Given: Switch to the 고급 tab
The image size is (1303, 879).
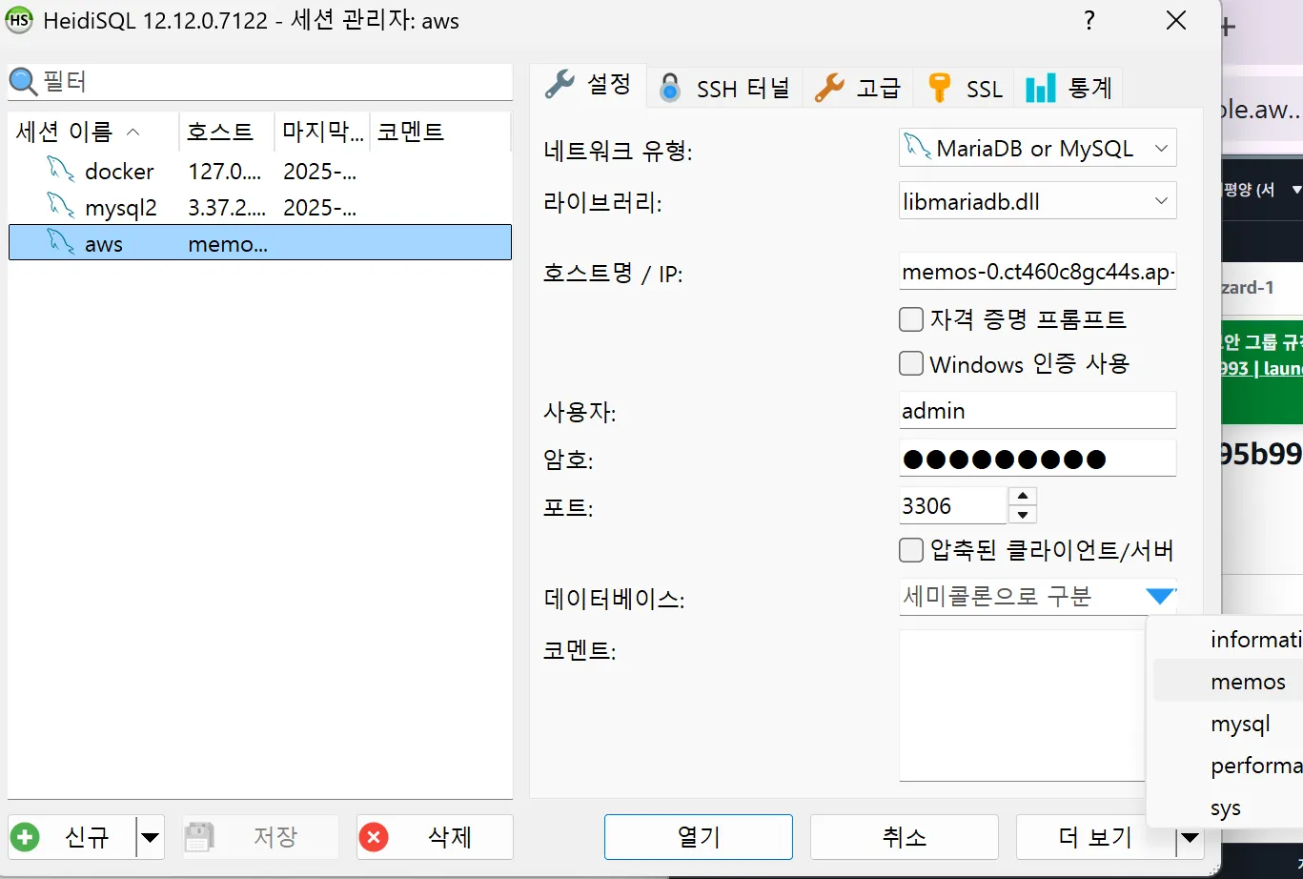Looking at the screenshot, I should pos(858,89).
